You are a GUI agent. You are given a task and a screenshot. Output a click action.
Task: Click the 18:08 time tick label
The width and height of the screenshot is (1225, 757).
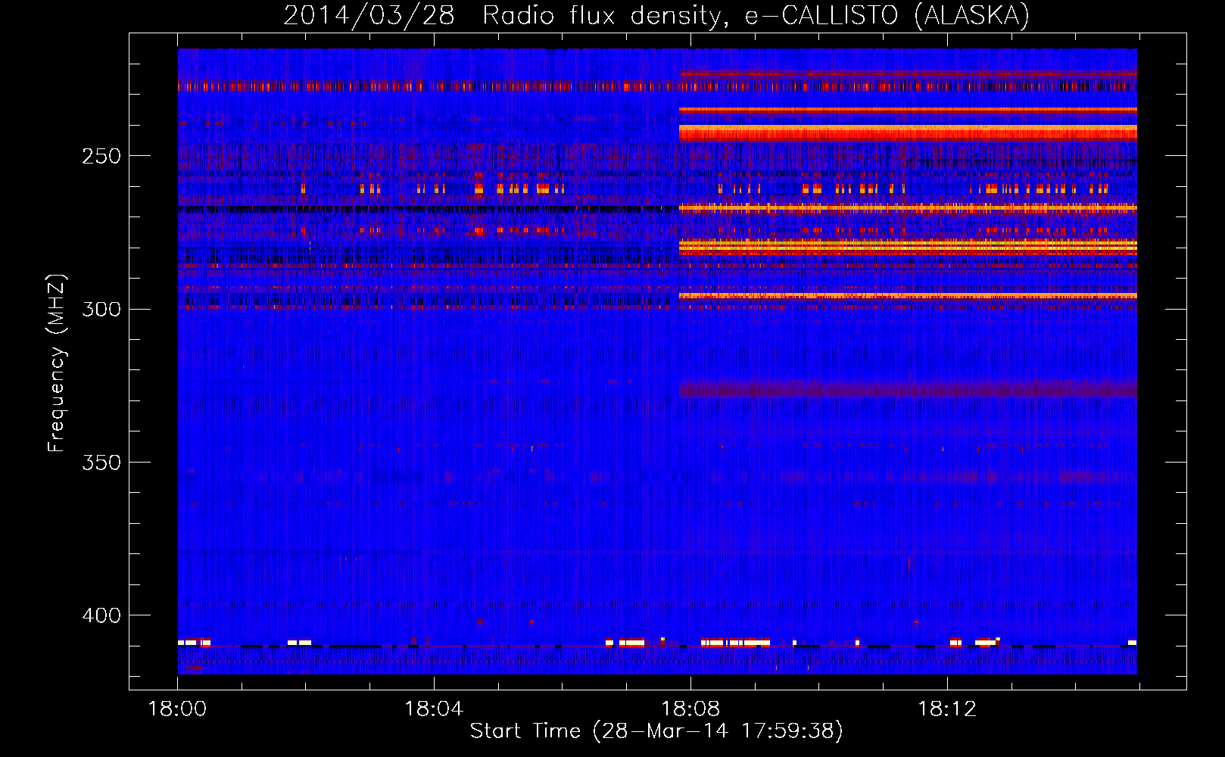[690, 709]
